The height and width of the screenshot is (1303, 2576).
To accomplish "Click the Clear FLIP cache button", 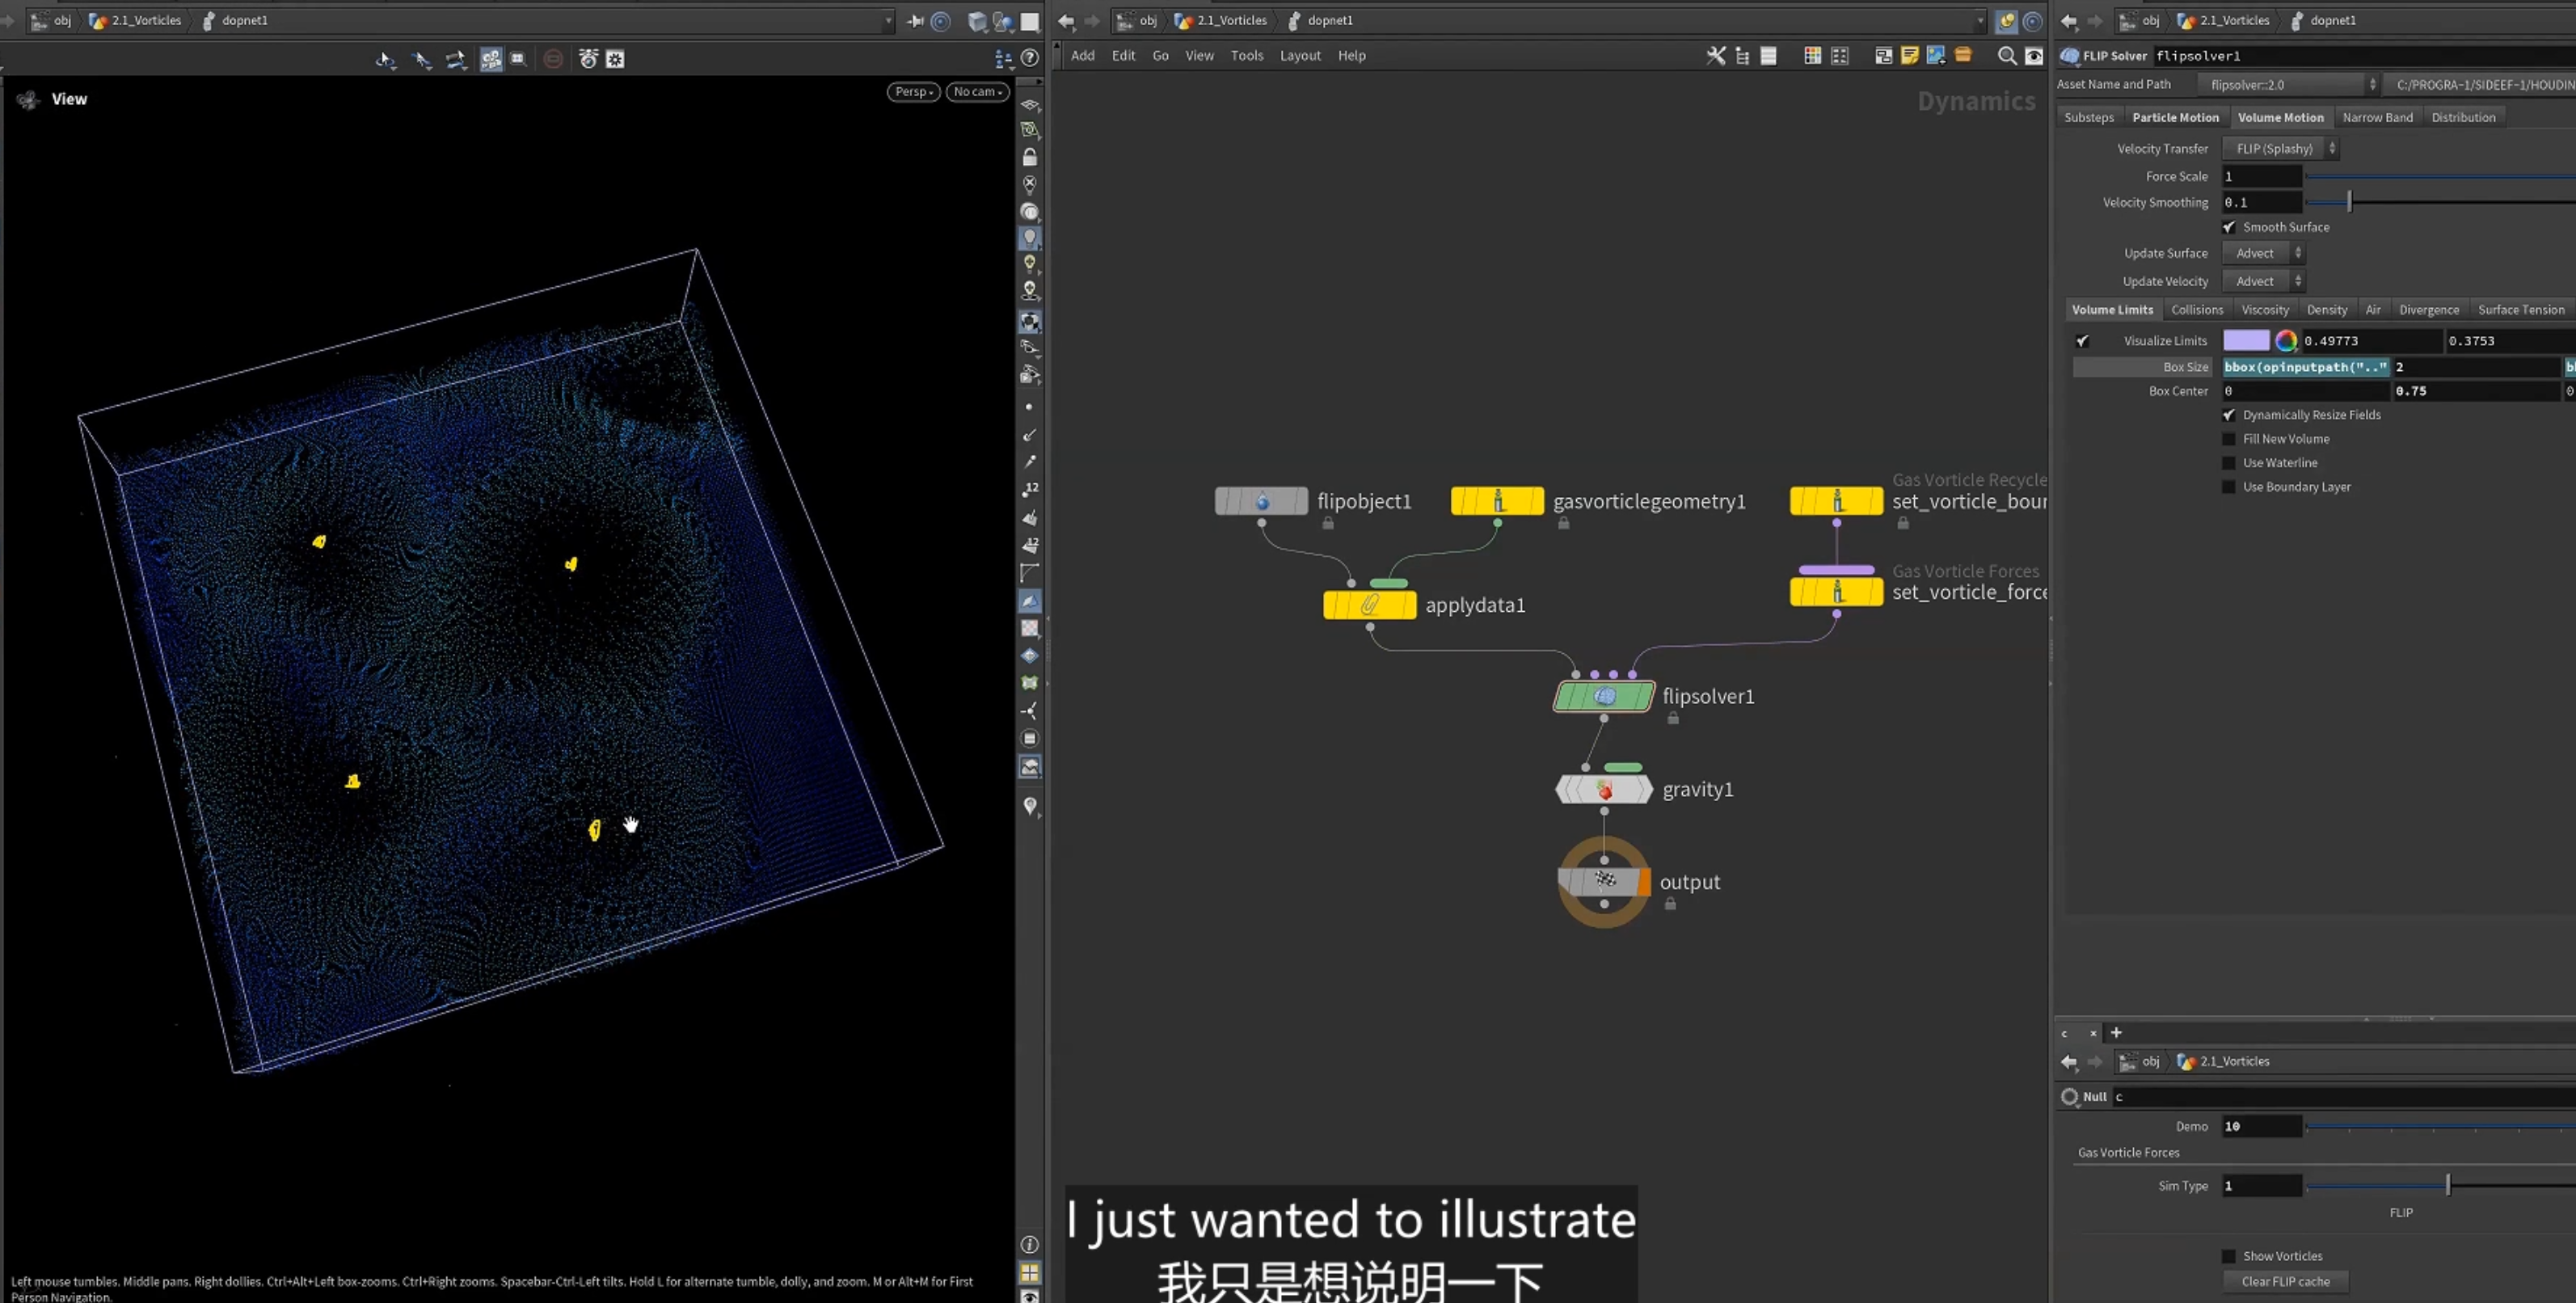I will 2285,1282.
